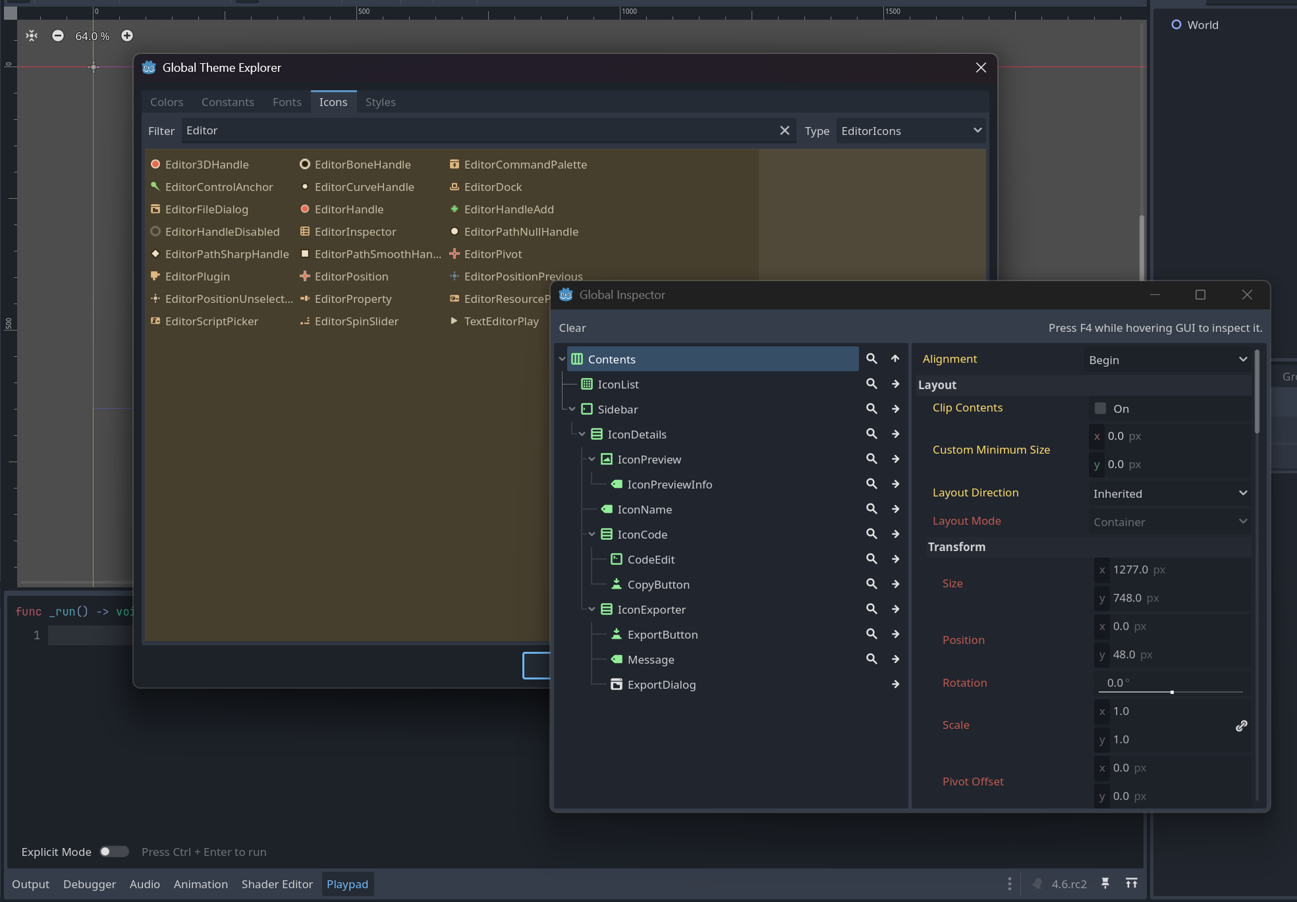Clear the Filter field with X icon
The height and width of the screenshot is (902, 1297).
tap(785, 130)
